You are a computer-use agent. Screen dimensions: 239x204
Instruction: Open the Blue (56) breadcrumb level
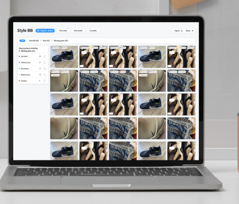[46, 41]
